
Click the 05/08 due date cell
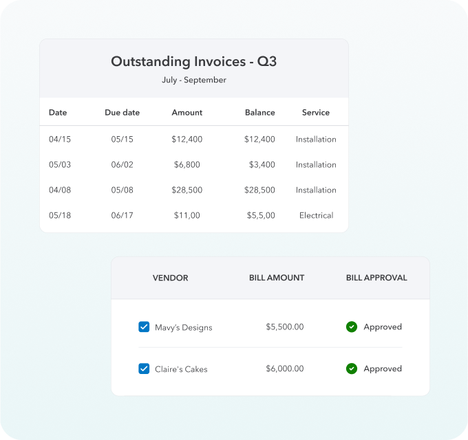pyautogui.click(x=122, y=190)
